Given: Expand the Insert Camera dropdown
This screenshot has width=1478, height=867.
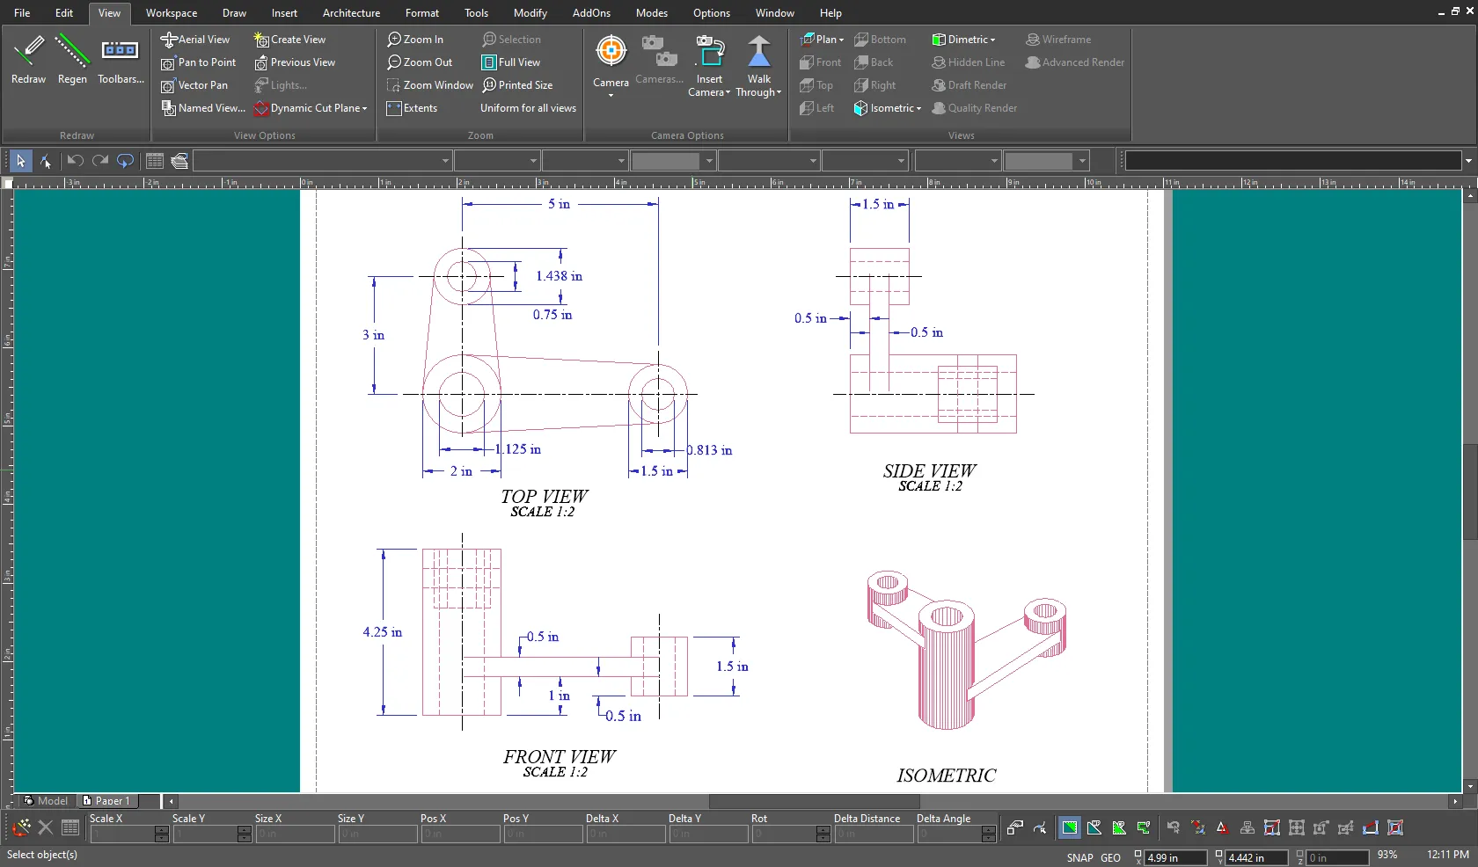Looking at the screenshot, I should coord(728,93).
